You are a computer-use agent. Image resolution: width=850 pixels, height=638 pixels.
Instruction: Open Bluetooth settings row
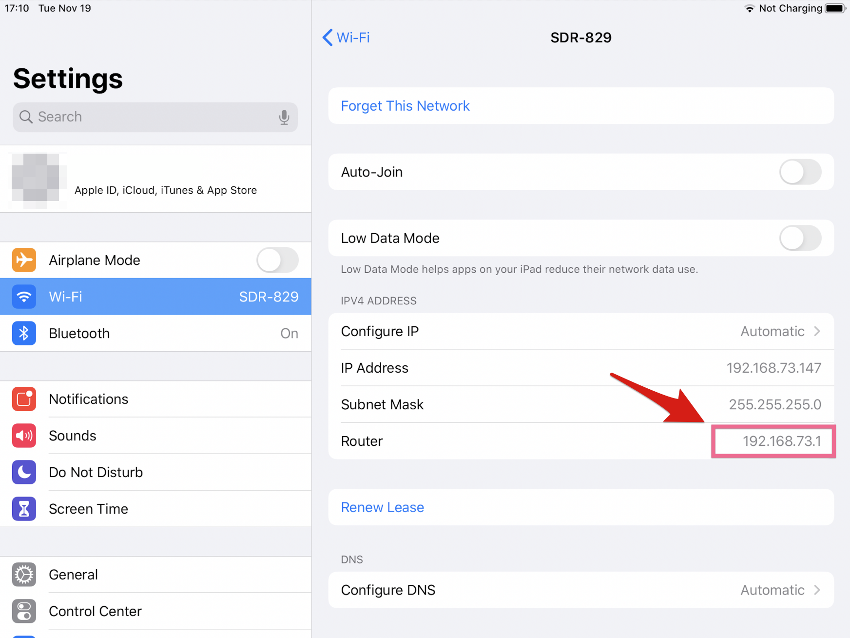(155, 333)
